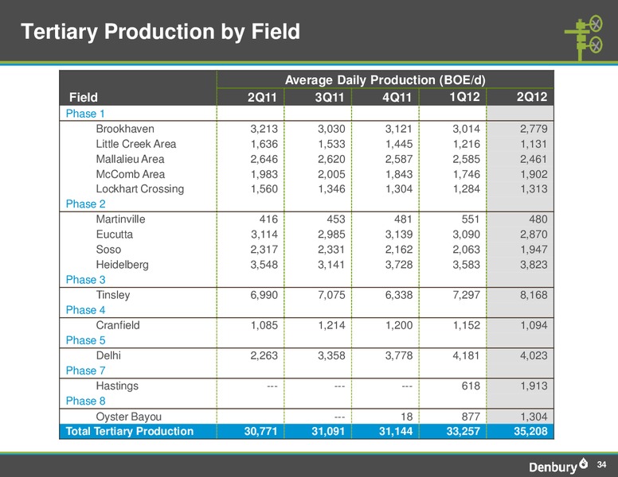Select the Mallalieu Area field name
The width and height of the screenshot is (618, 477).
click(x=130, y=159)
